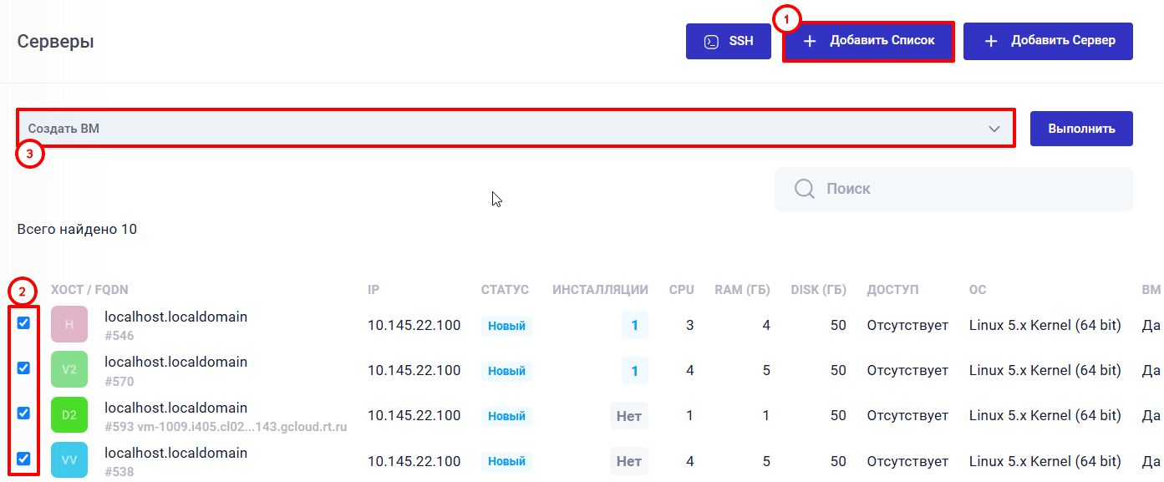Open server VV avatar icon for #538

(x=68, y=459)
